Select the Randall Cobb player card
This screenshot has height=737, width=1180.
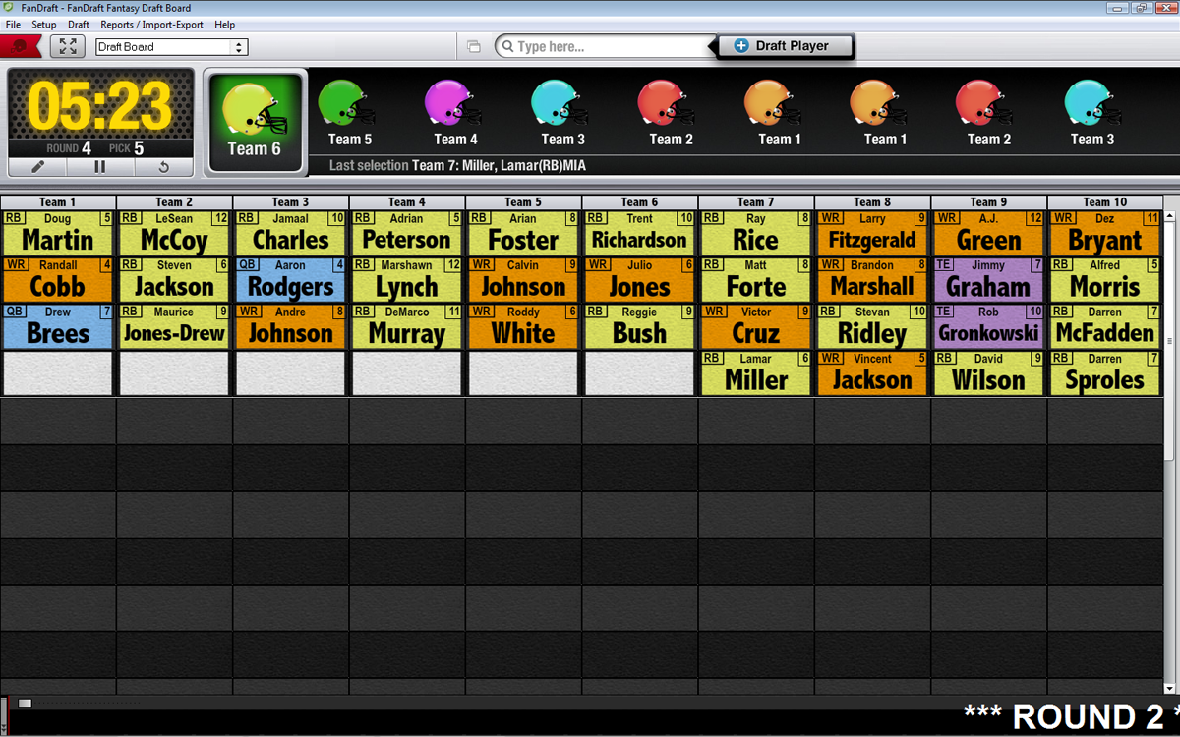point(58,280)
